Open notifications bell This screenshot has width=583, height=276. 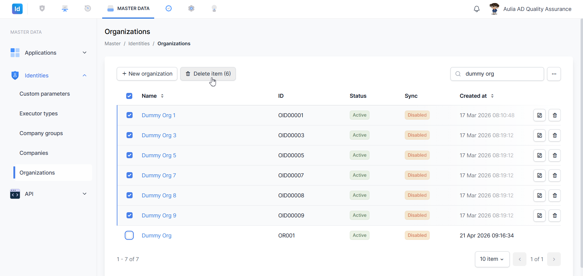tap(477, 9)
